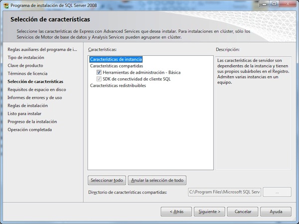Proceed with the Siguiente button
Image resolution: width=299 pixels, height=224 pixels.
[209, 212]
